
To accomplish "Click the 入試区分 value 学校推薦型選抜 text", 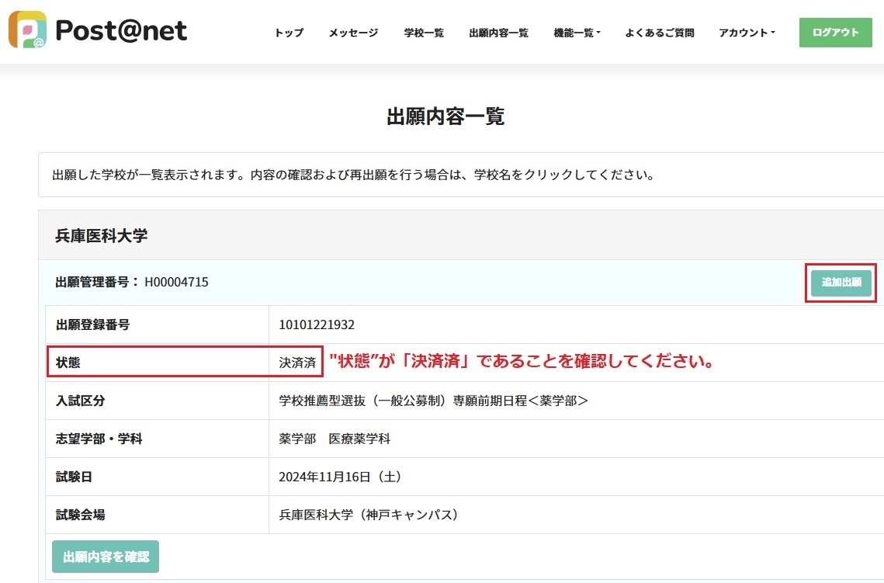I will (434, 401).
